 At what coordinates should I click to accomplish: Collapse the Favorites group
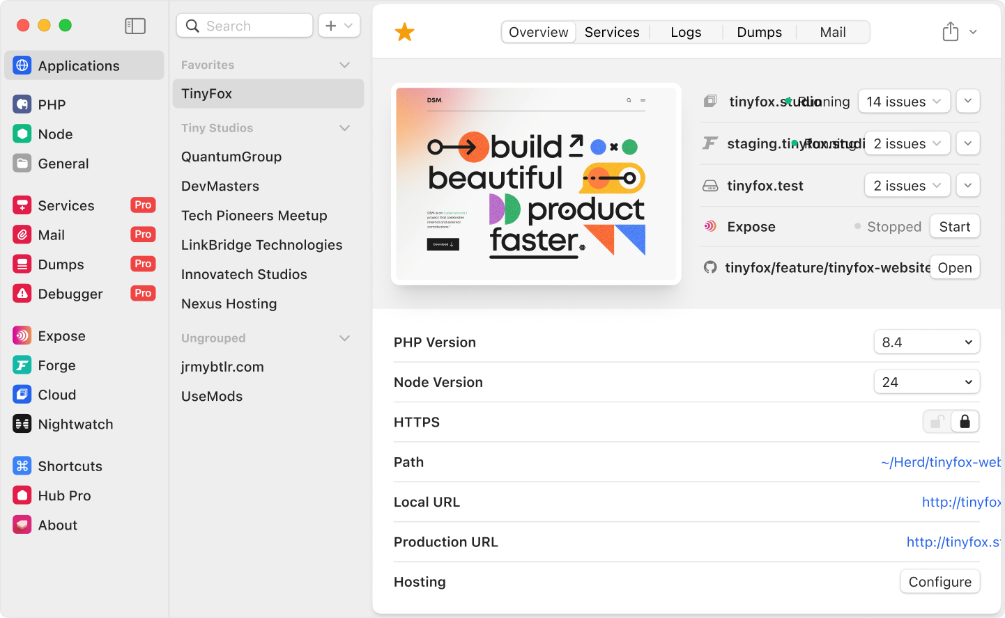click(x=344, y=65)
